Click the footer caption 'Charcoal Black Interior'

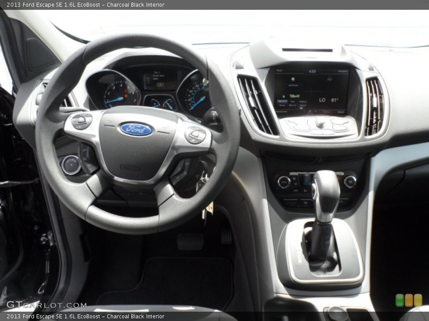(136, 317)
